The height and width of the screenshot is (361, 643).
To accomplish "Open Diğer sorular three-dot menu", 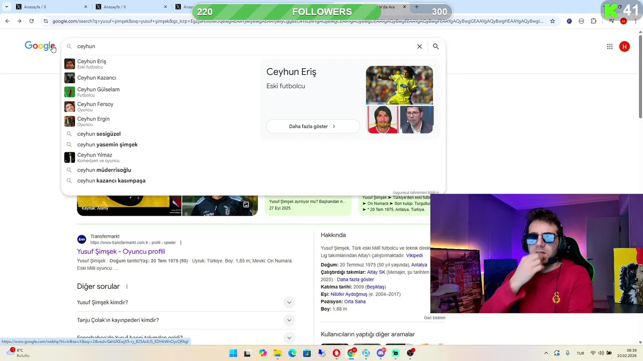I will click(x=127, y=287).
